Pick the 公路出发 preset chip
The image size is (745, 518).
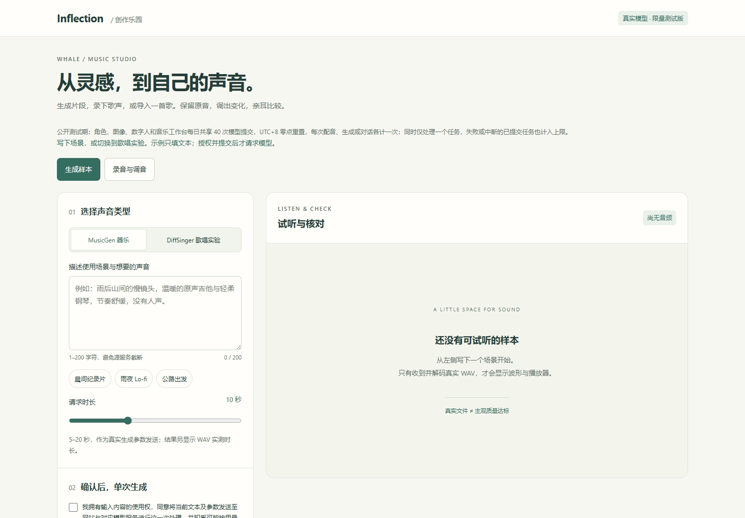point(174,379)
